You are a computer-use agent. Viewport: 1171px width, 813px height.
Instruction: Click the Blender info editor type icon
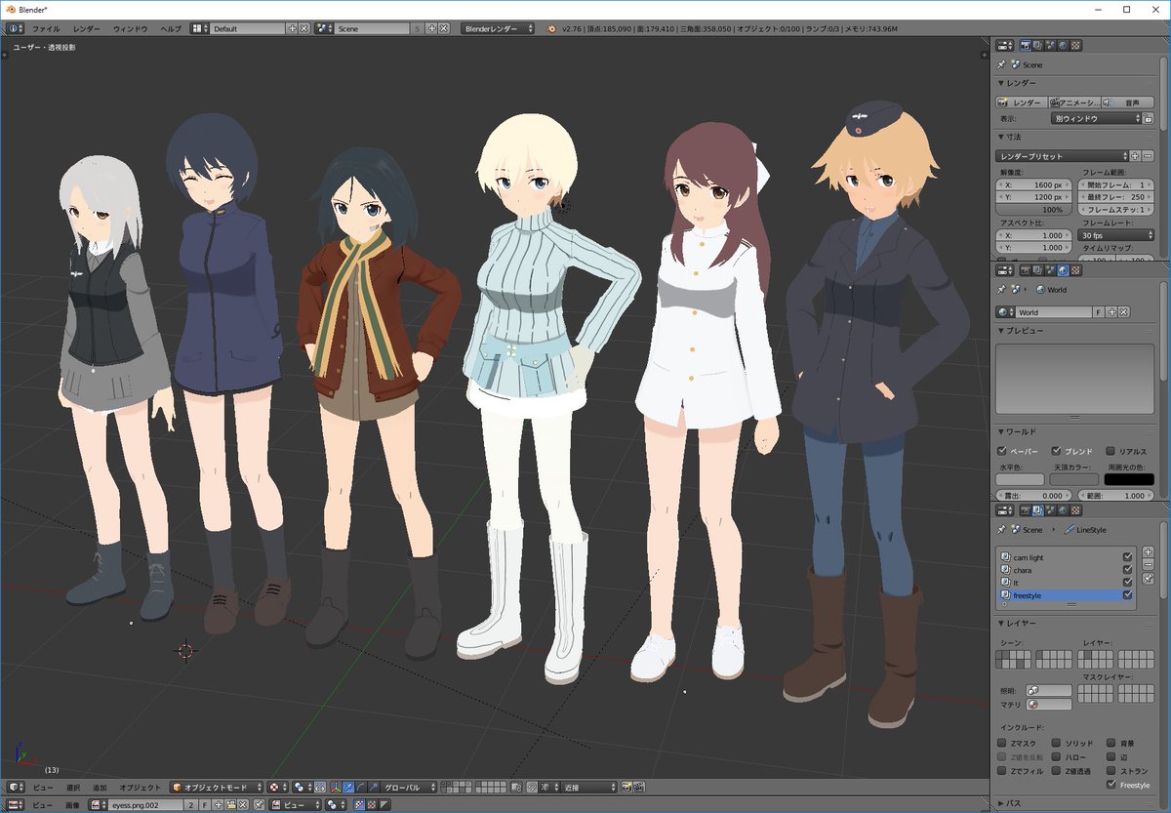14,28
